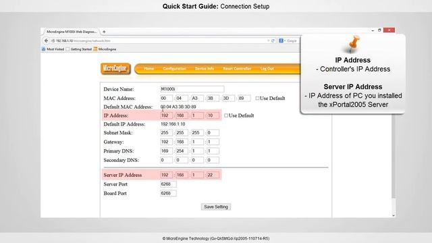The height and width of the screenshot is (243, 432).
Task: Click the Google search engine icon
Action: pos(281,40)
